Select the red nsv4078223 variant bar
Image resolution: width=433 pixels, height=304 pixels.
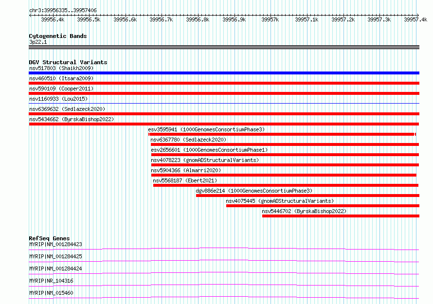click(x=285, y=165)
